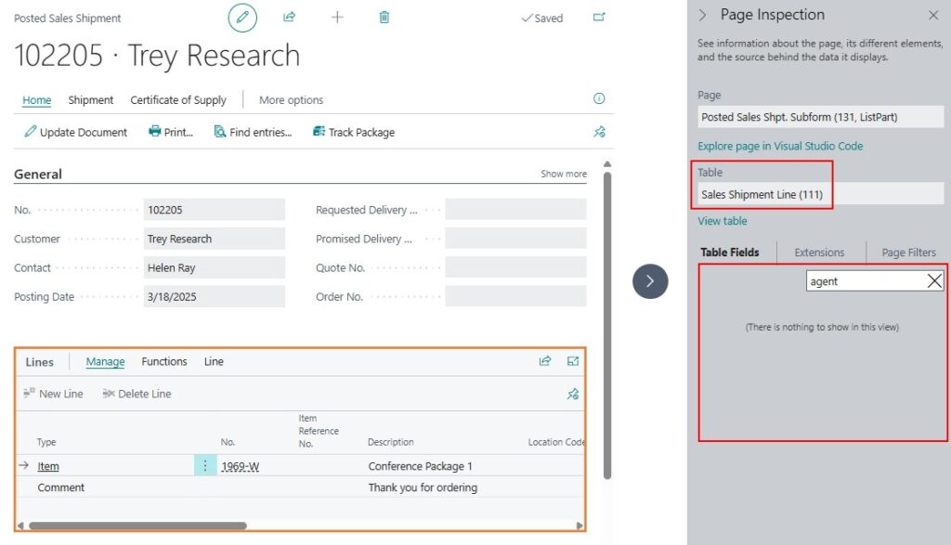Click View table link
The image size is (951, 545).
pos(722,221)
